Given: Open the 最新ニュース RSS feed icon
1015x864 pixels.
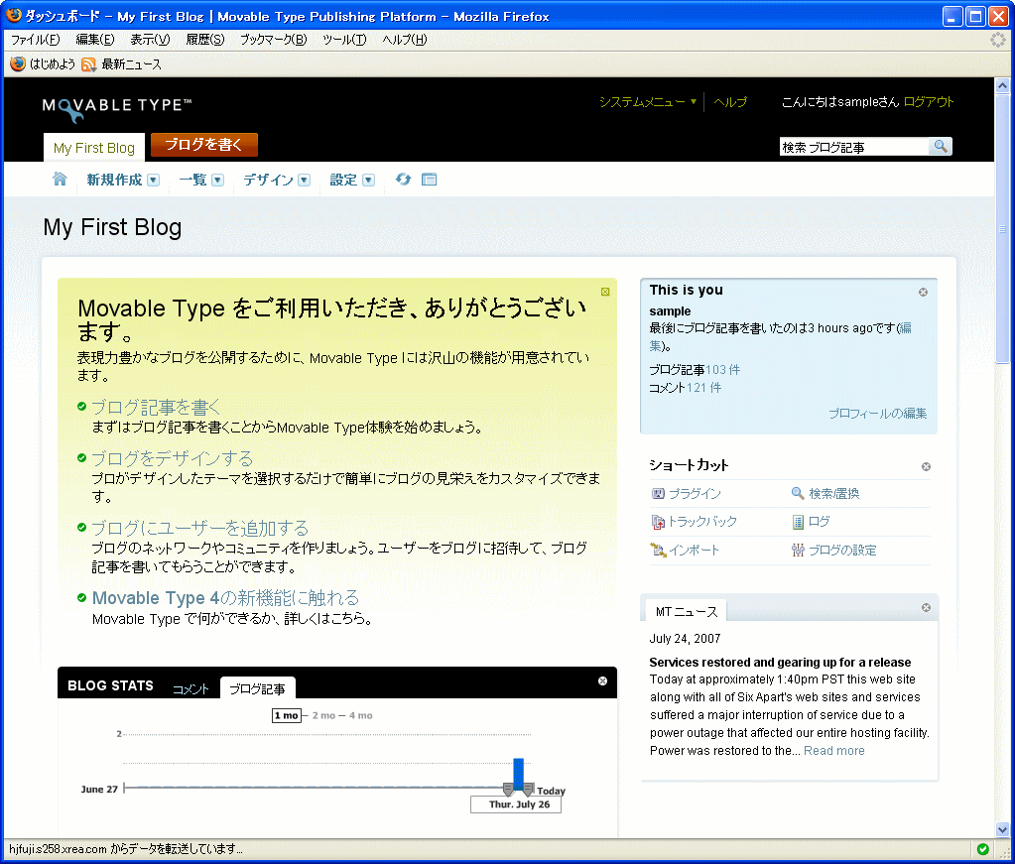Looking at the screenshot, I should click(x=88, y=64).
